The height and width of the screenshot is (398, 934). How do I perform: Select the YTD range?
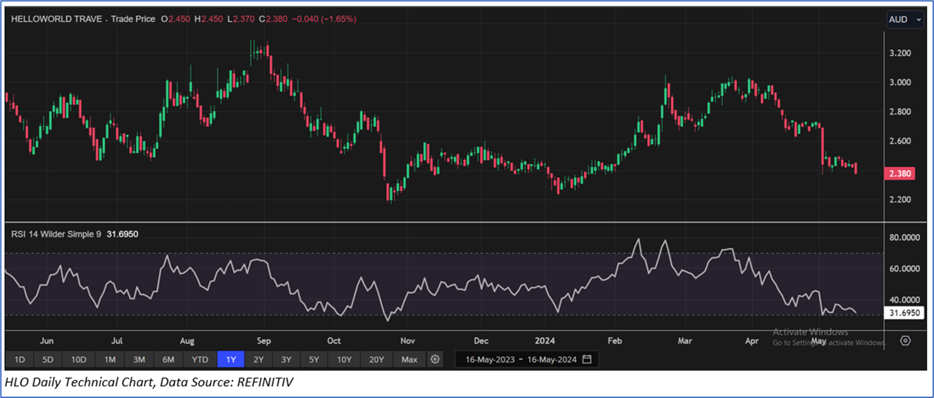[x=200, y=359]
